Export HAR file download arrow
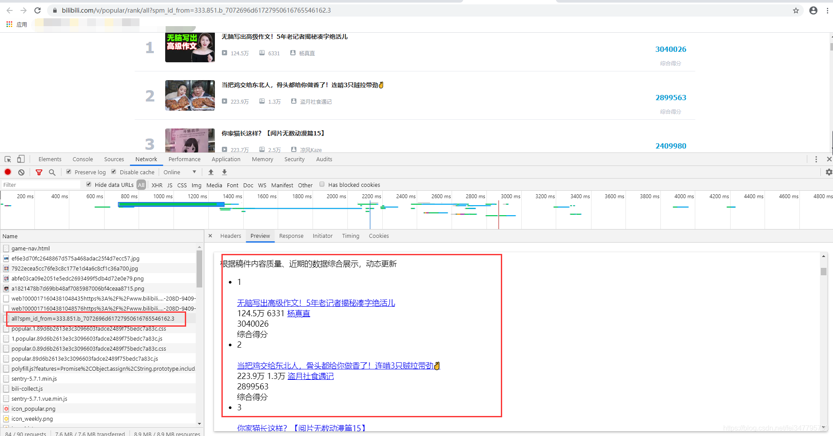Viewport: 833px width, 436px height. (x=224, y=172)
